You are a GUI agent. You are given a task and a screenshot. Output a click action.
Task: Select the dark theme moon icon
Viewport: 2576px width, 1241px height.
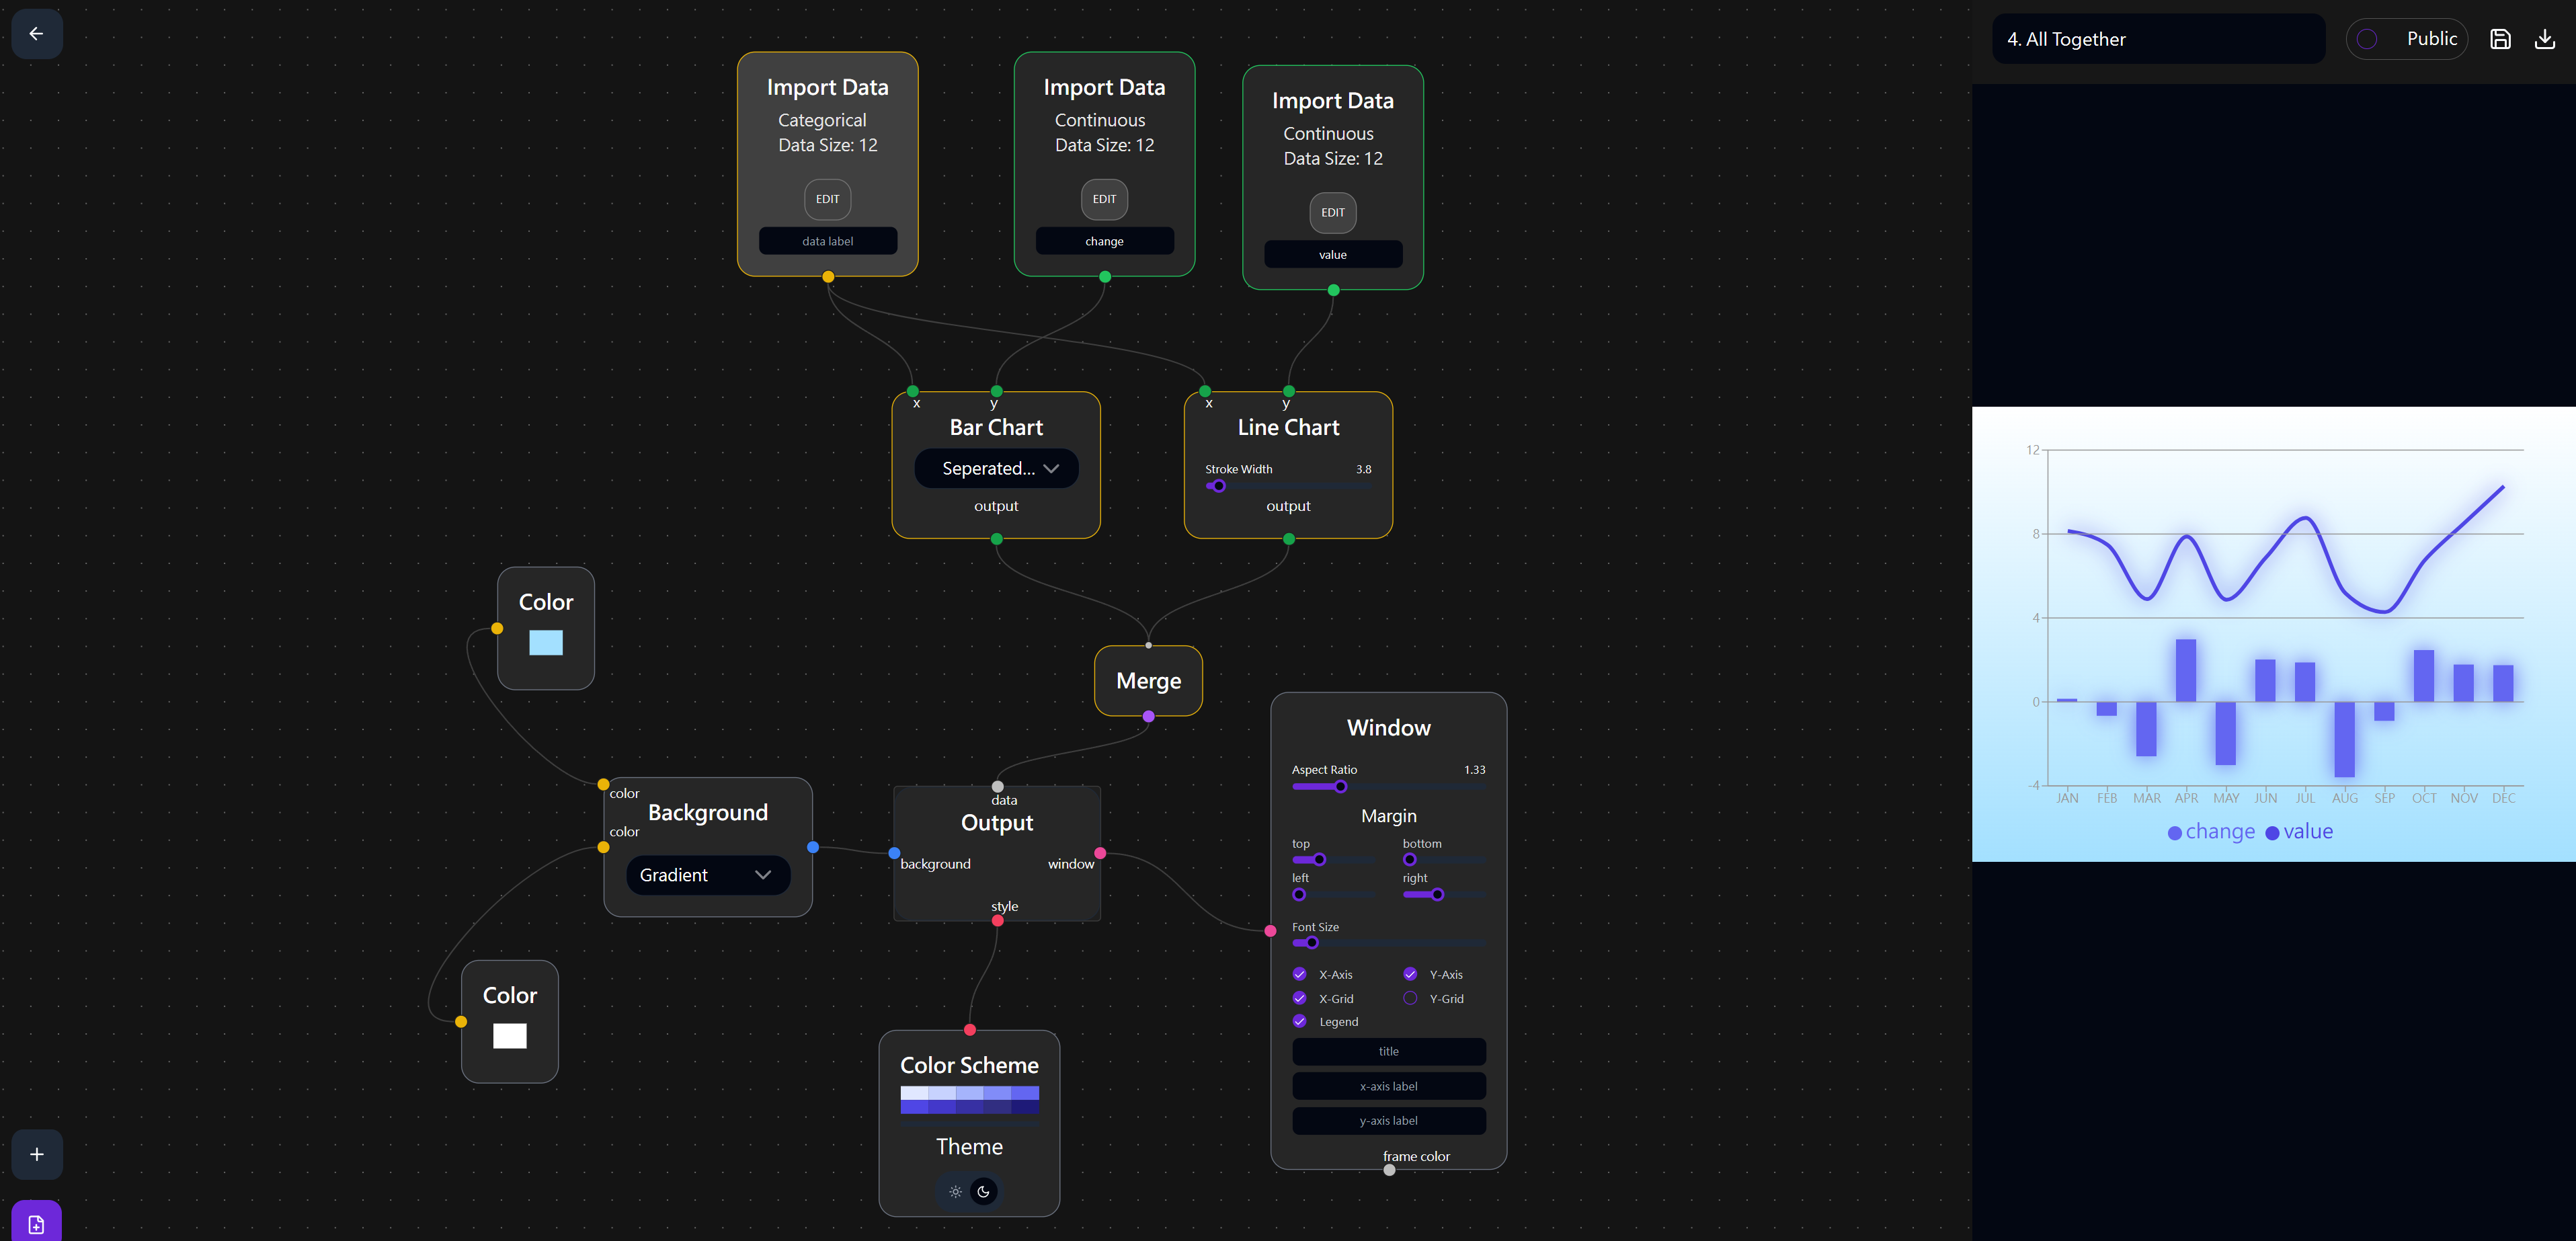click(984, 1191)
